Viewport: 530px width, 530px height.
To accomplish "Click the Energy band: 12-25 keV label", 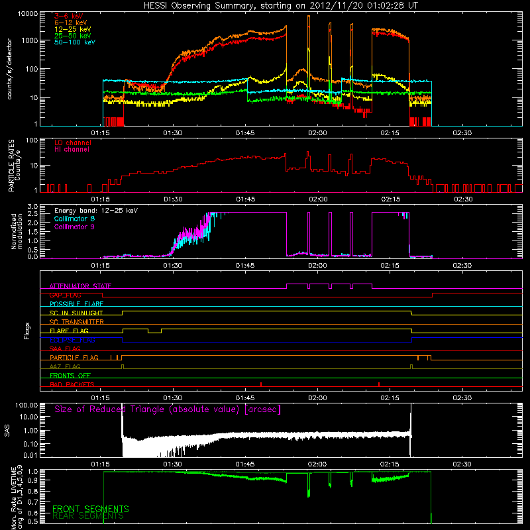I will (x=96, y=211).
